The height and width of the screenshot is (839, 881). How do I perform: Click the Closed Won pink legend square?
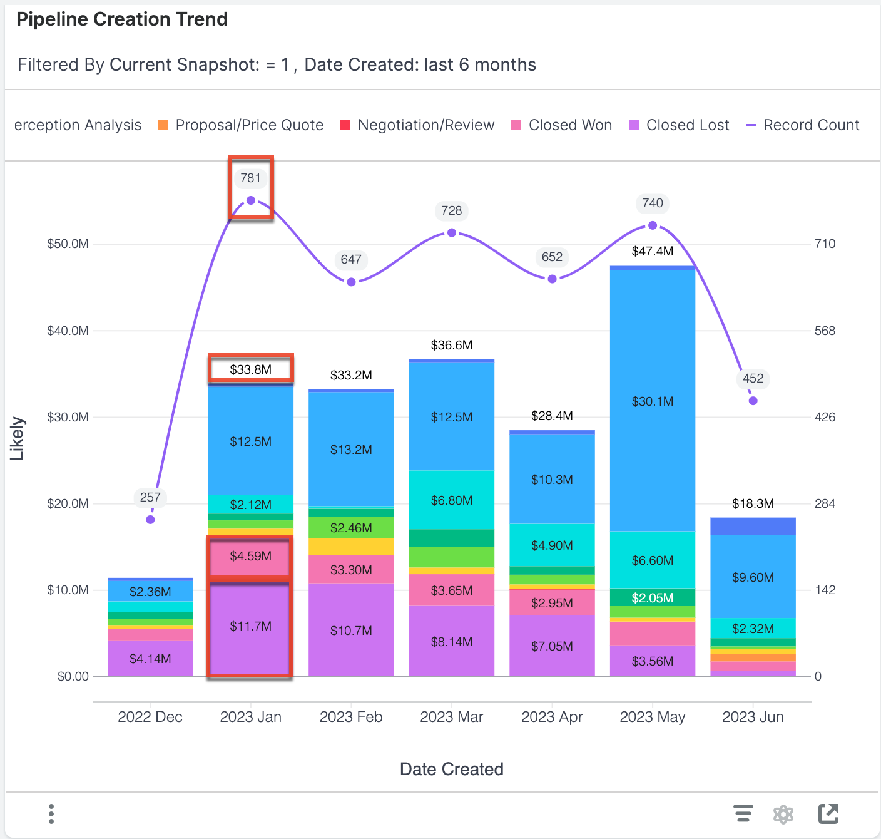coord(515,125)
